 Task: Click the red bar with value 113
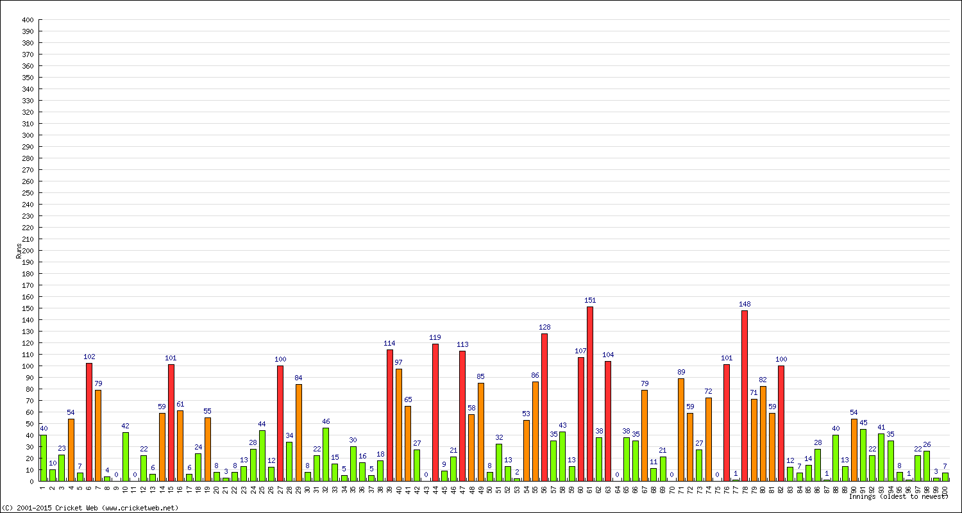click(x=462, y=416)
